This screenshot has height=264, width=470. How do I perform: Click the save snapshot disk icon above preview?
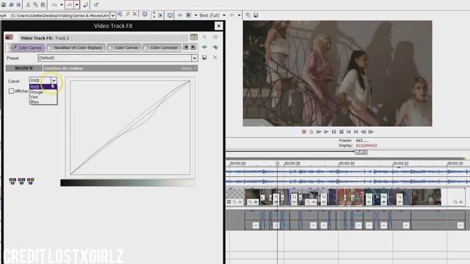pos(256,15)
